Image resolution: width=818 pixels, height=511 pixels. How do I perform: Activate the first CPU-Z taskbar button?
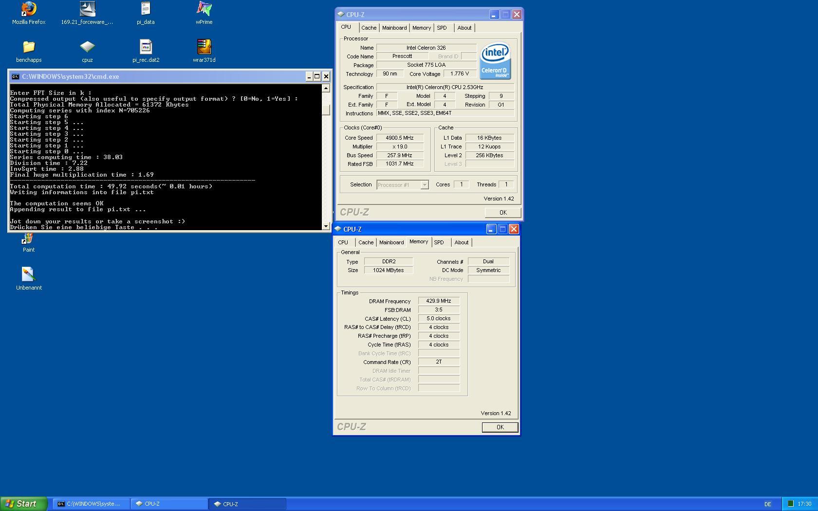(x=169, y=504)
